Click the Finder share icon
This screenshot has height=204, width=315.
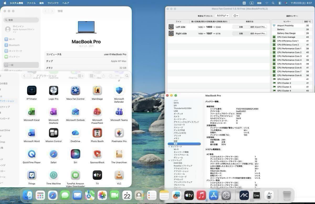(x=103, y=76)
